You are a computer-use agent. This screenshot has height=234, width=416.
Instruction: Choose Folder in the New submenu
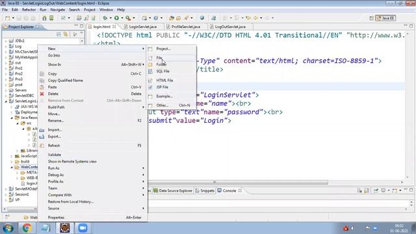point(171,64)
